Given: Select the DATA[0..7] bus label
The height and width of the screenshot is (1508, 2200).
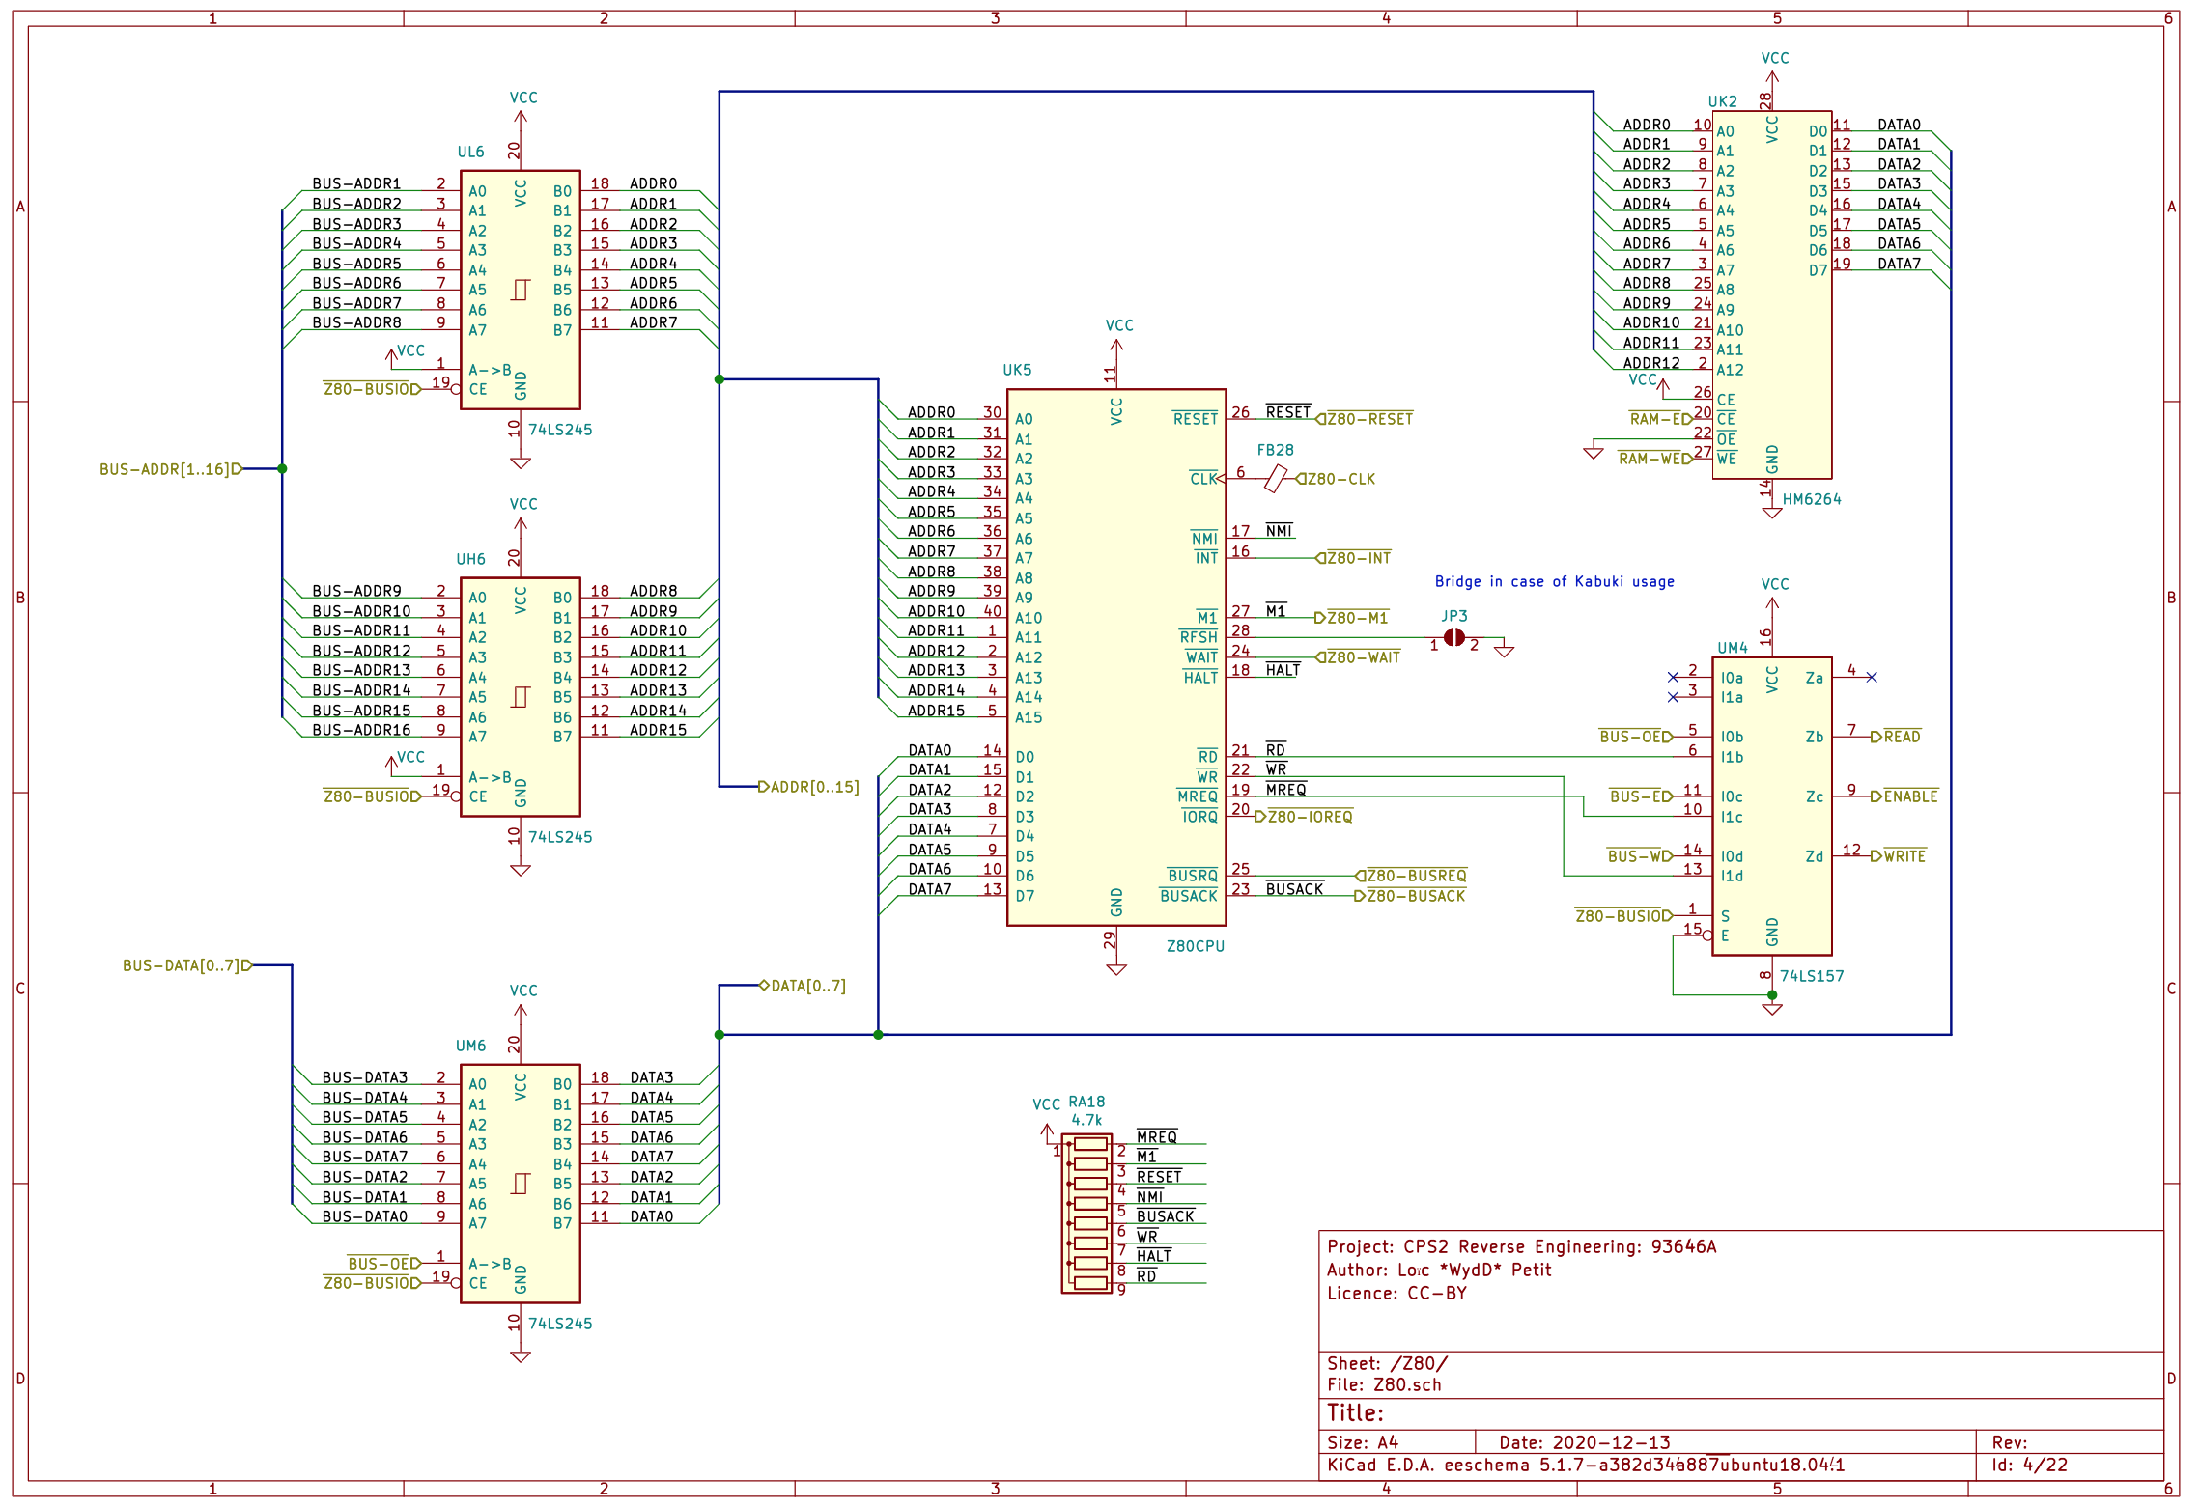Looking at the screenshot, I should [x=807, y=986].
